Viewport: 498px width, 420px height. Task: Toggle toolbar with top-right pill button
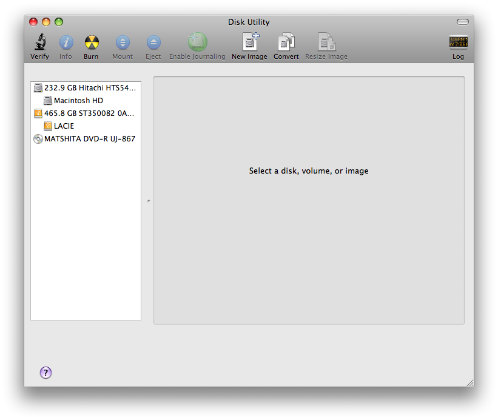(x=463, y=22)
